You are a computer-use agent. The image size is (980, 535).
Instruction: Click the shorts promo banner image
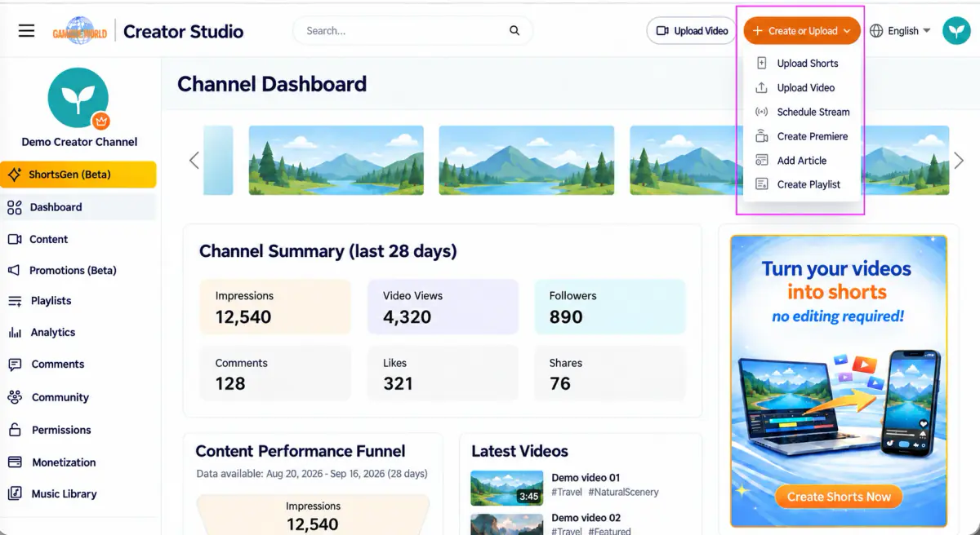point(839,381)
